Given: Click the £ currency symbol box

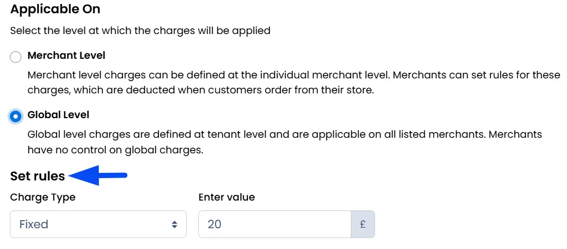Looking at the screenshot, I should (x=363, y=224).
